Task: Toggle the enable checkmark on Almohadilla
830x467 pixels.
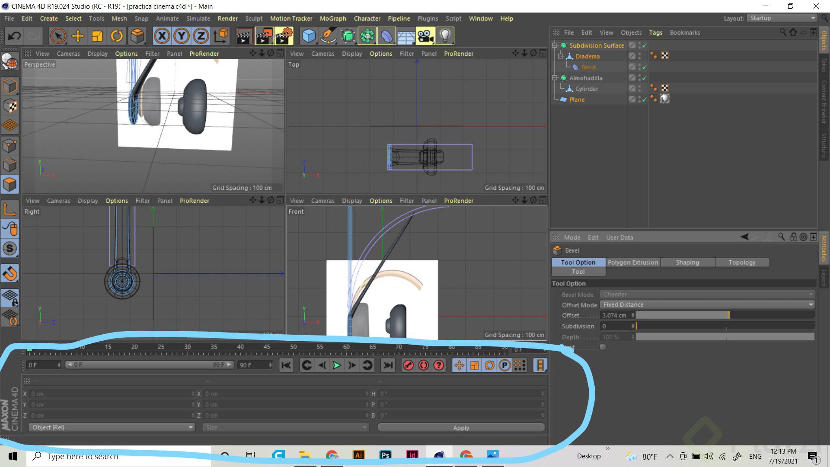Action: [x=644, y=78]
